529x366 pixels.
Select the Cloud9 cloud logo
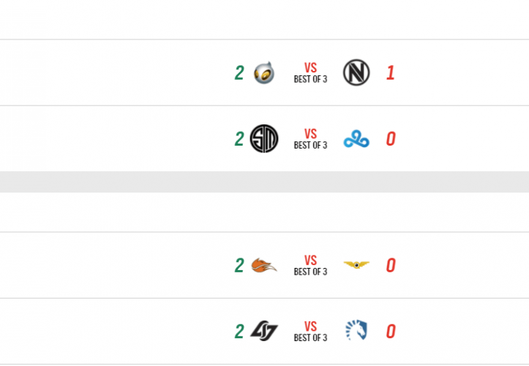pos(356,138)
